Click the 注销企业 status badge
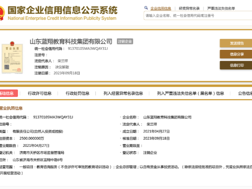This screenshot has height=189, width=252. click(x=125, y=41)
